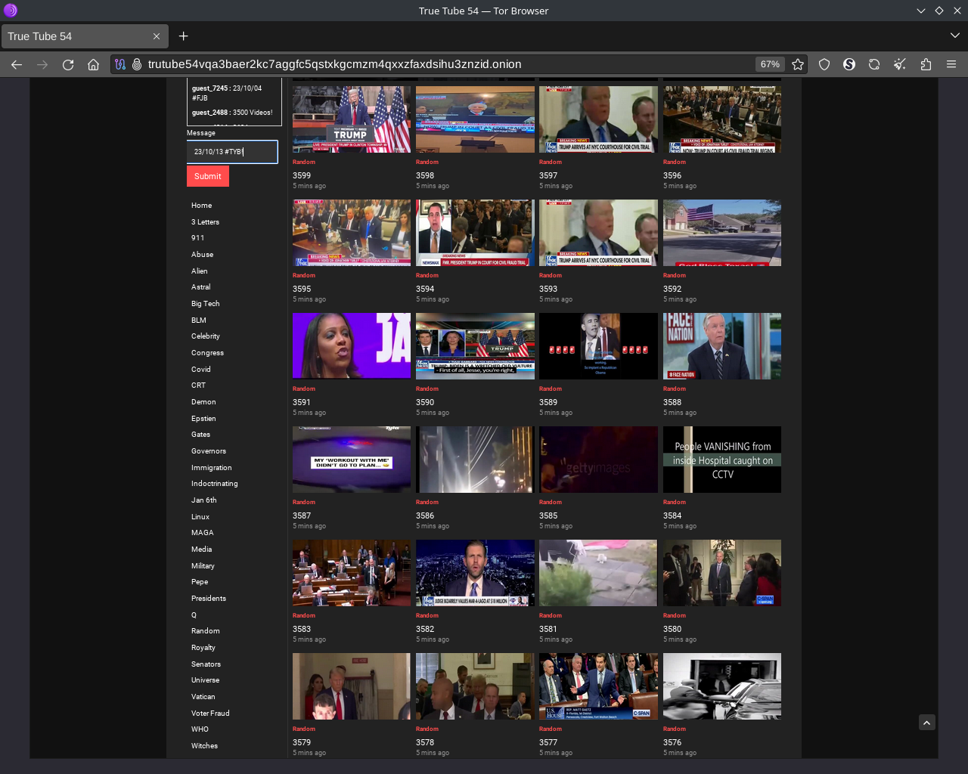The image size is (968, 774).
Task: Expand the list all tabs chevron
Action: click(954, 36)
